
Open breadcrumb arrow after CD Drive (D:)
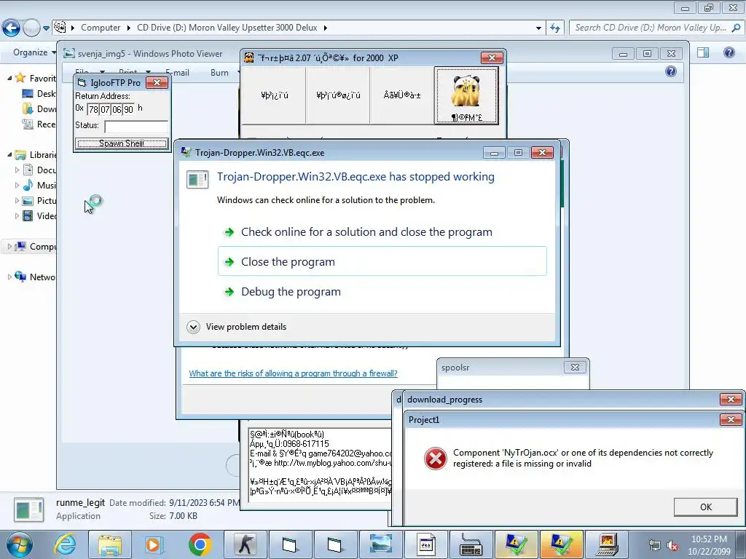[x=326, y=28]
